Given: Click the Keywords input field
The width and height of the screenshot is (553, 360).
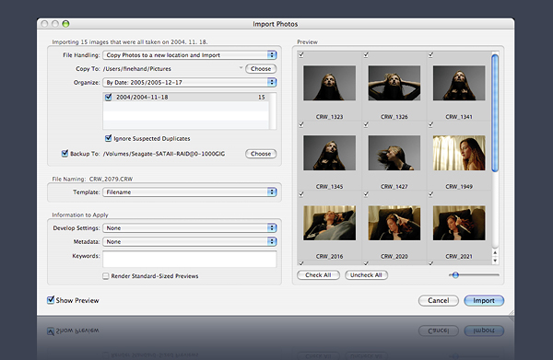Looking at the screenshot, I should [x=190, y=259].
